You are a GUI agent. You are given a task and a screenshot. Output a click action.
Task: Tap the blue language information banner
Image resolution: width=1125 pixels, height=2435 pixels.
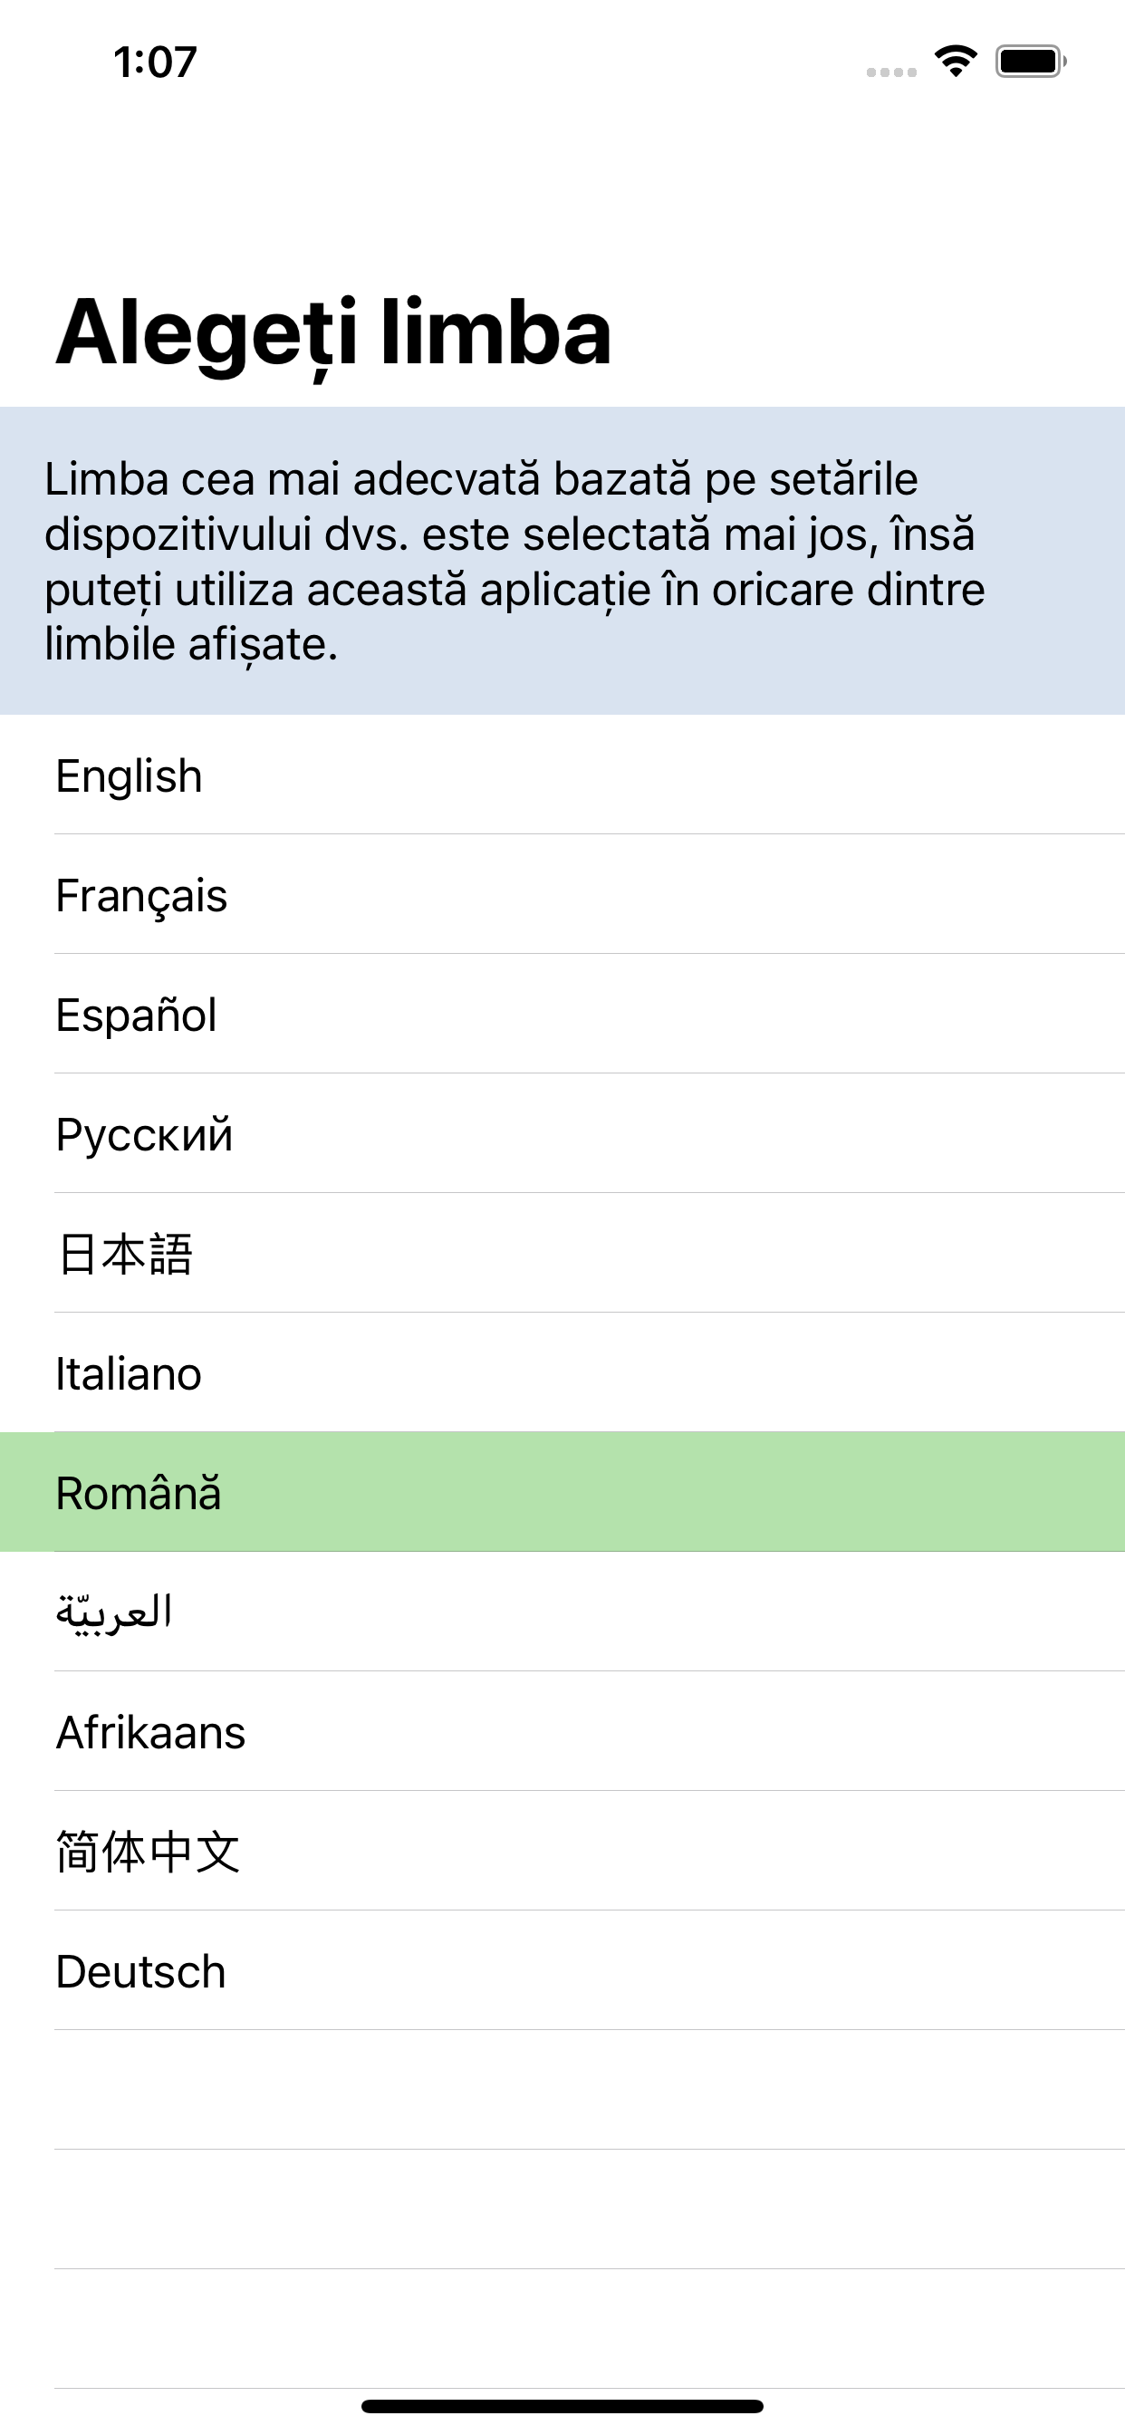click(562, 561)
